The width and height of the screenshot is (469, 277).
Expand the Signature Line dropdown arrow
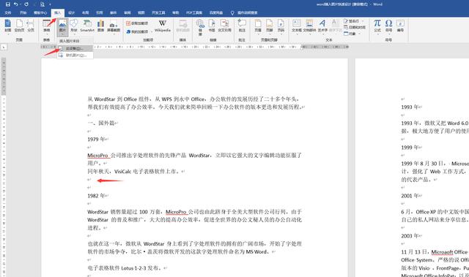363,21
